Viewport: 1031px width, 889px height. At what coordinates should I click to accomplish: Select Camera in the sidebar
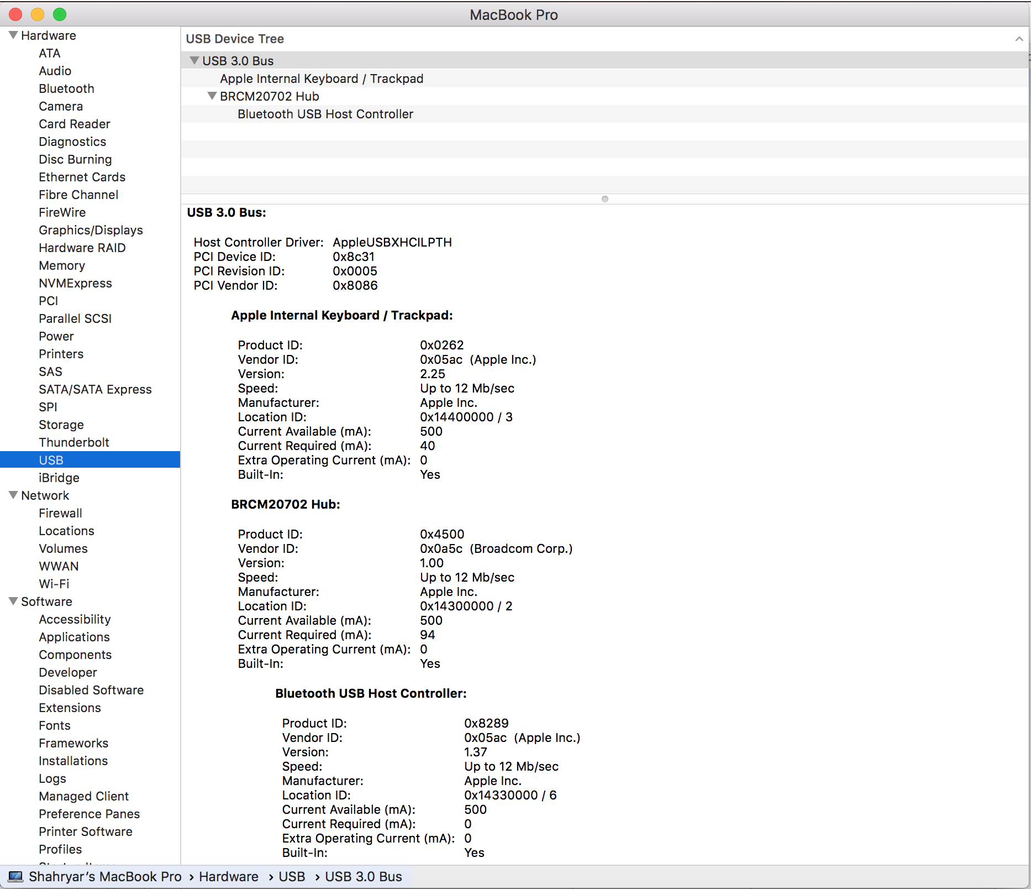[x=61, y=106]
